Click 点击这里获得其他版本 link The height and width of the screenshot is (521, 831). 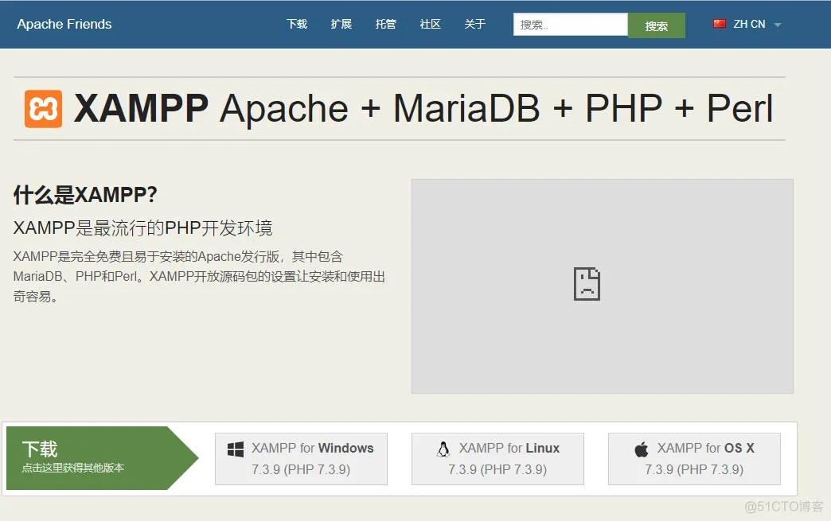tap(72, 468)
